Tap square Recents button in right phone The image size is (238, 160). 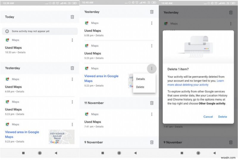click(182, 153)
